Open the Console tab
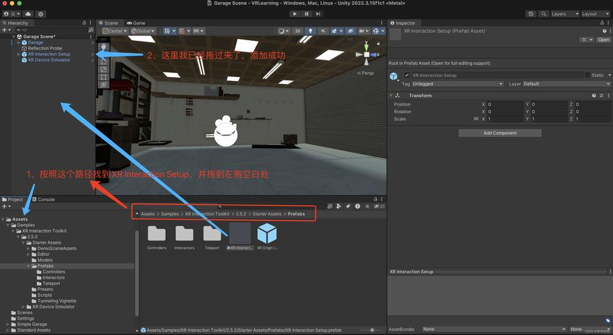This screenshot has width=613, height=335. [44, 199]
